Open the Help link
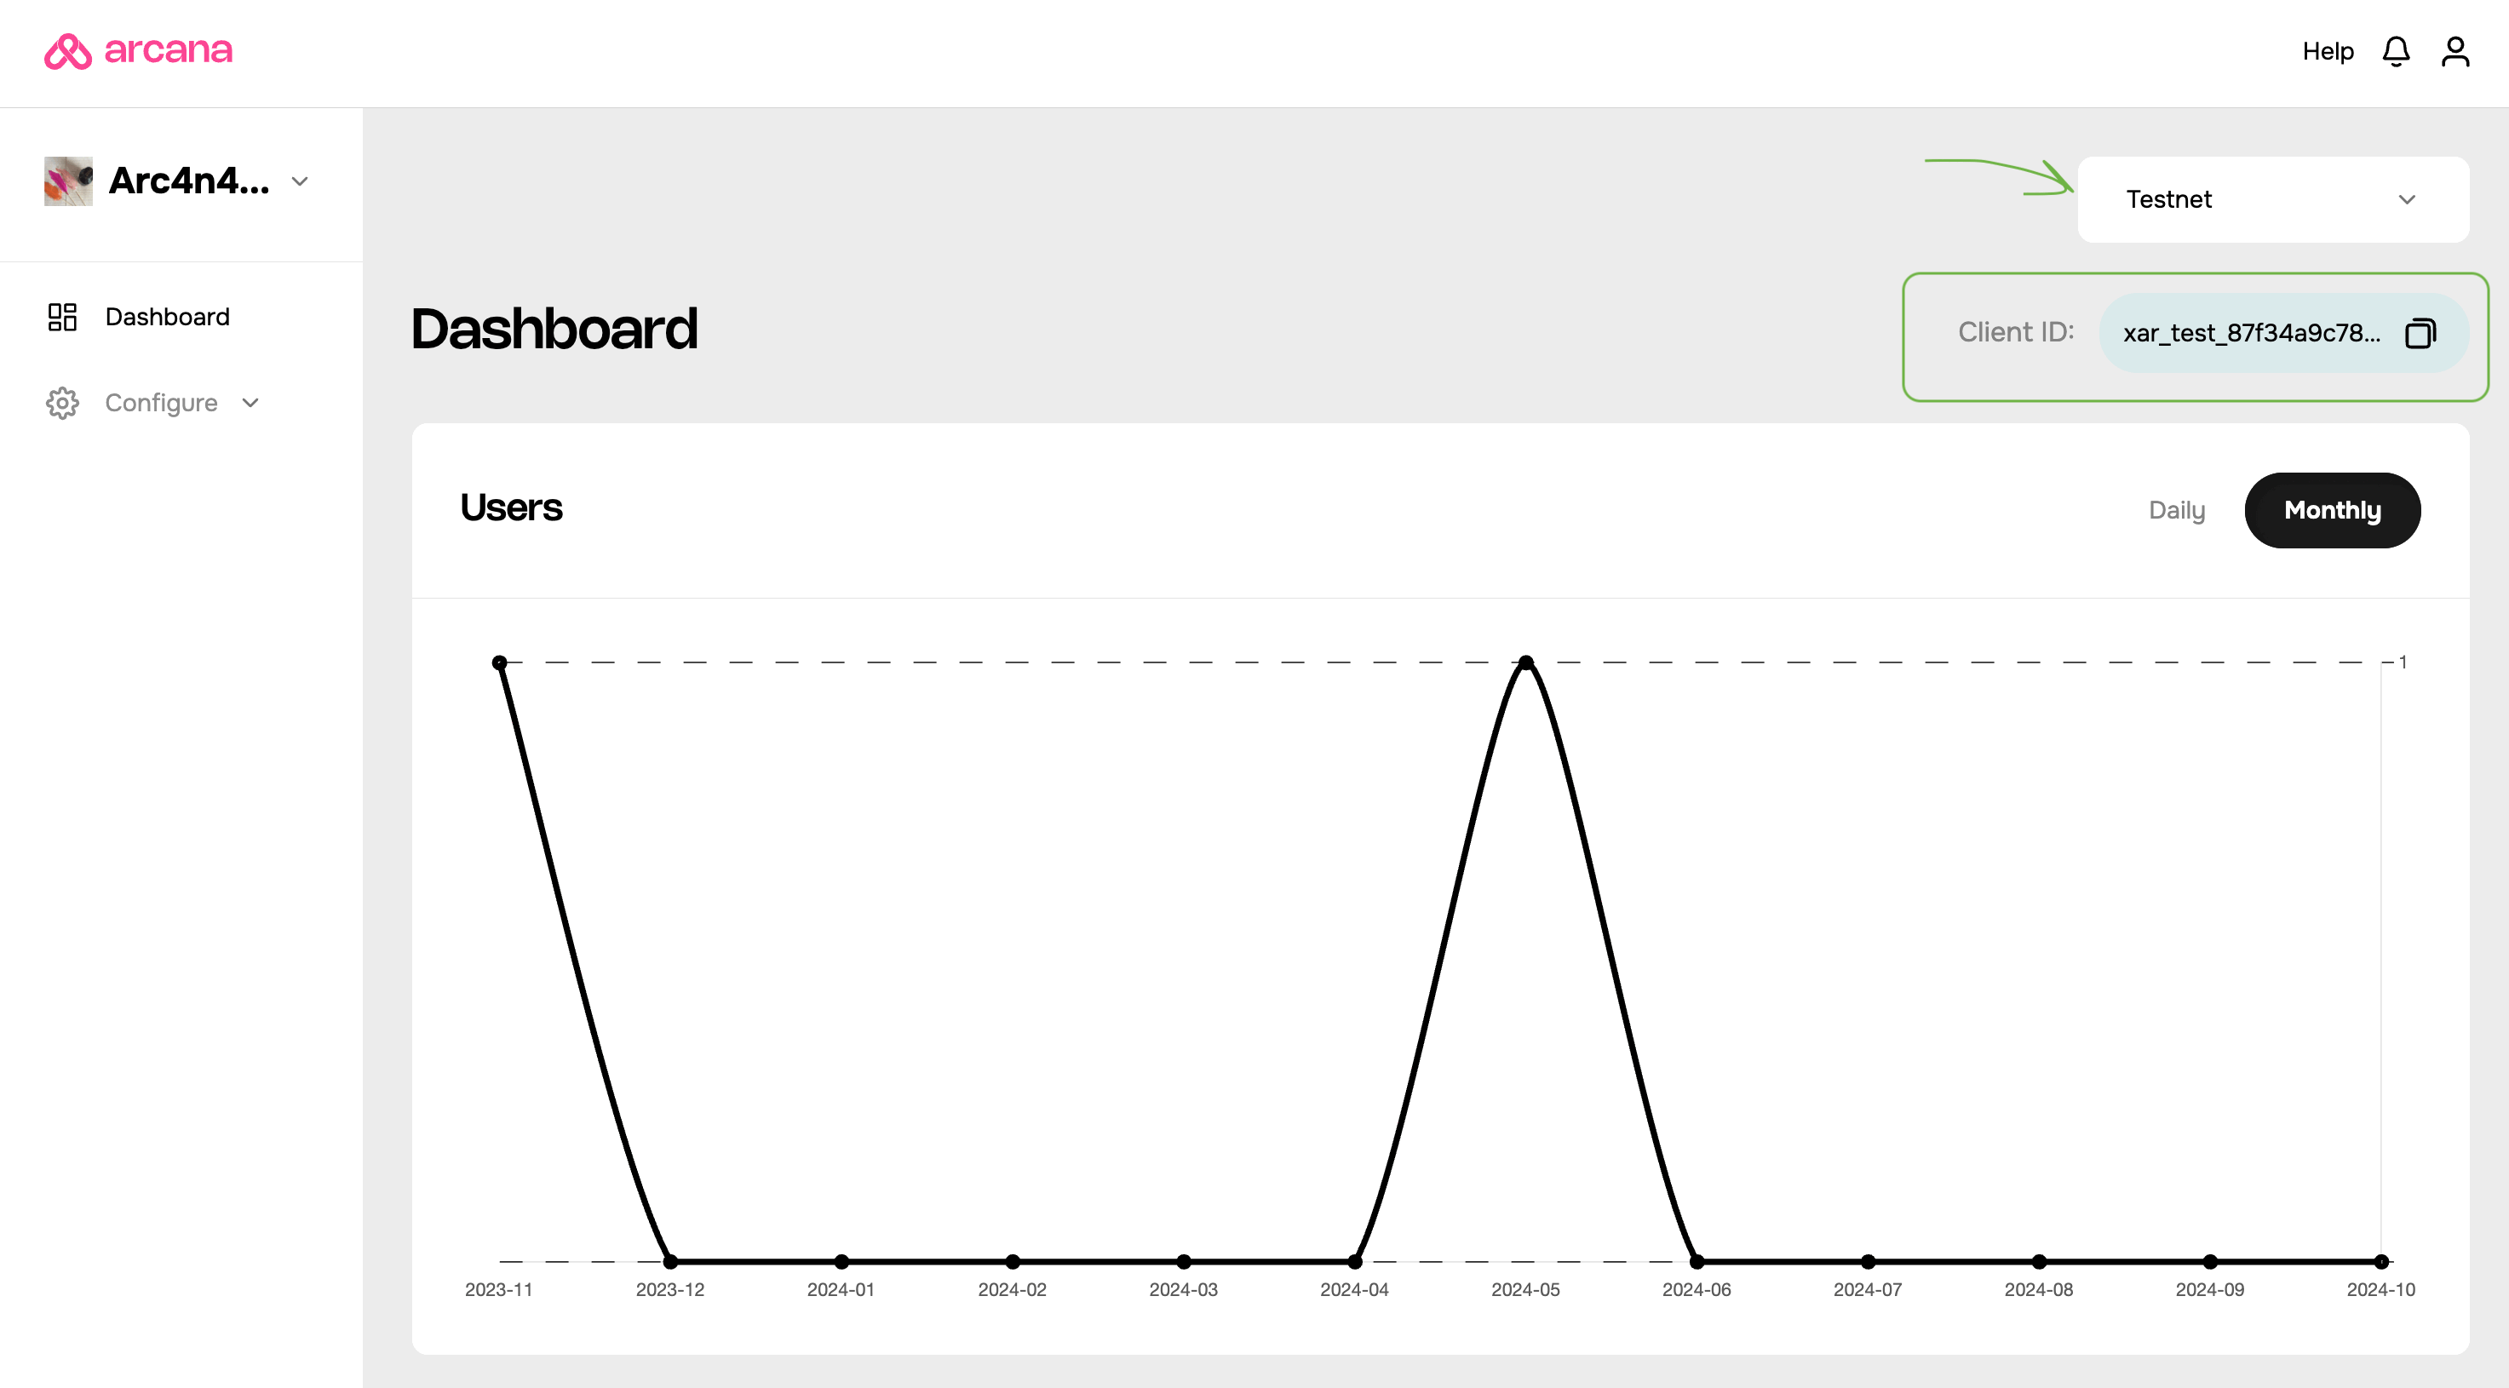Image resolution: width=2509 pixels, height=1388 pixels. pos(2327,50)
